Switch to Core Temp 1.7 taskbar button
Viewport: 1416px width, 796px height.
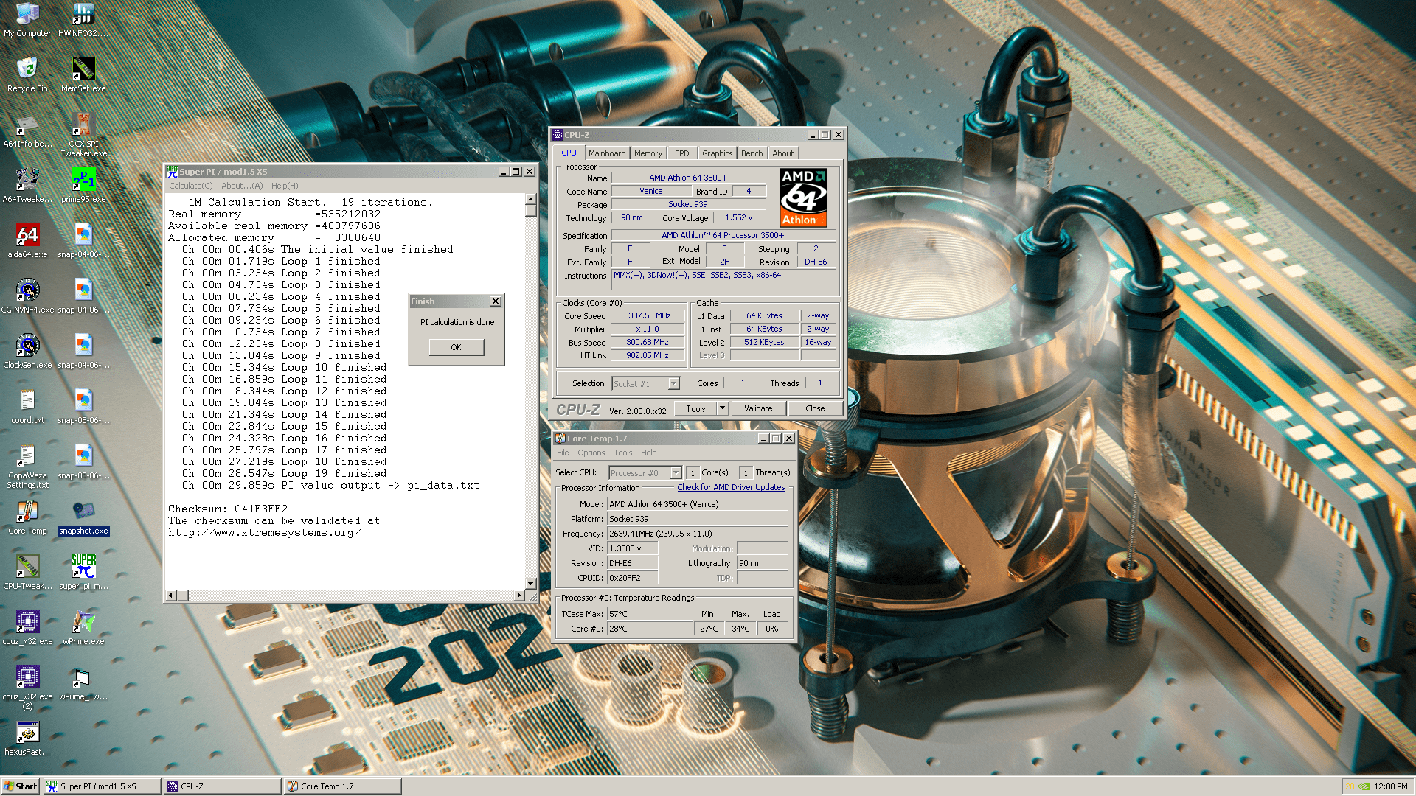coord(342,786)
